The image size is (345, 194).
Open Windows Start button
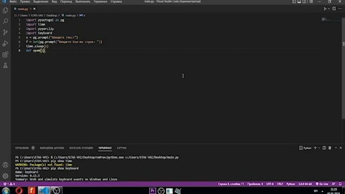tap(6, 190)
